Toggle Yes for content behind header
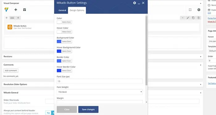Image resolution: width=216 pixels, height=115 pixels. click(x=48, y=113)
